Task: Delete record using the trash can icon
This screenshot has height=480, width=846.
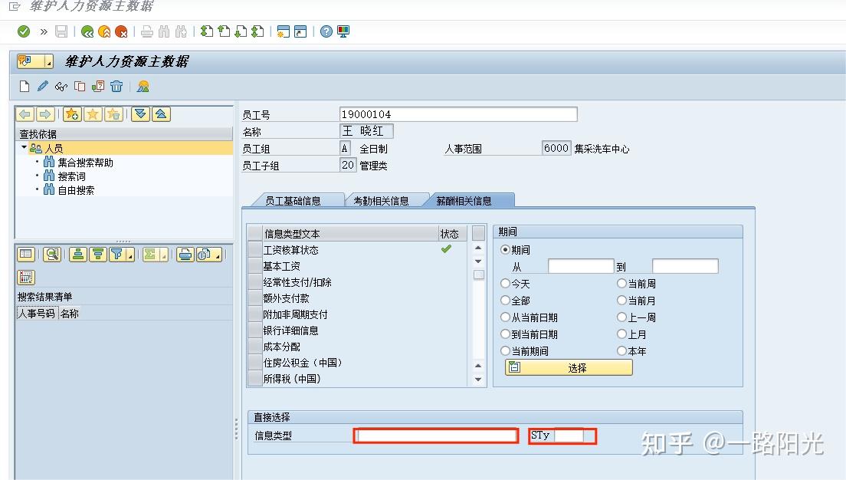Action: pyautogui.click(x=116, y=86)
